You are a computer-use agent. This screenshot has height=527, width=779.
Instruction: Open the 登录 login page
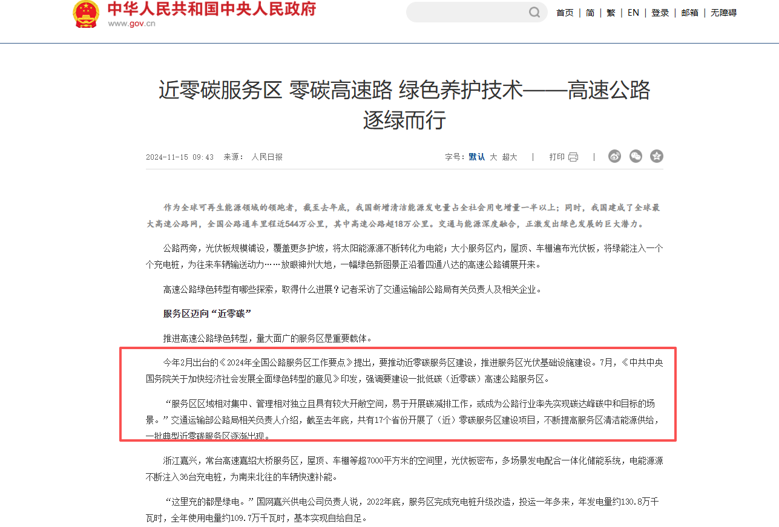click(660, 13)
